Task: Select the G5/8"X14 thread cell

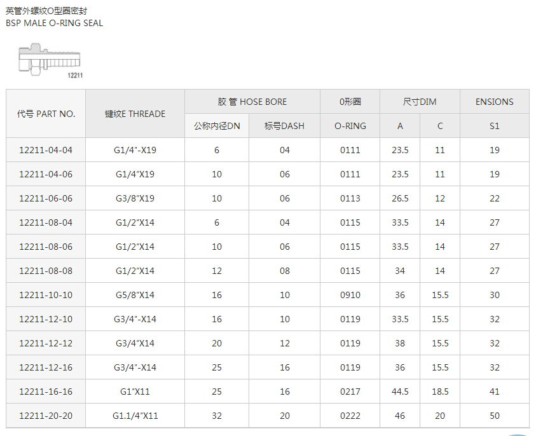Action: [x=135, y=295]
